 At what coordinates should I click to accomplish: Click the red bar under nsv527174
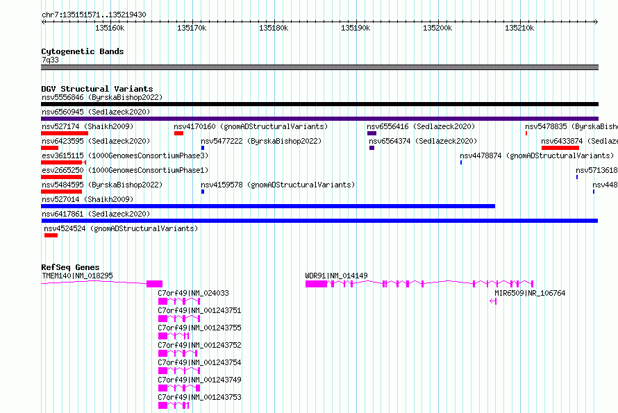[x=65, y=133]
